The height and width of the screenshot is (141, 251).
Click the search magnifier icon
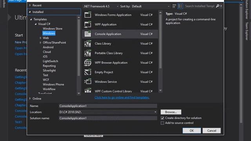(x=217, y=6)
